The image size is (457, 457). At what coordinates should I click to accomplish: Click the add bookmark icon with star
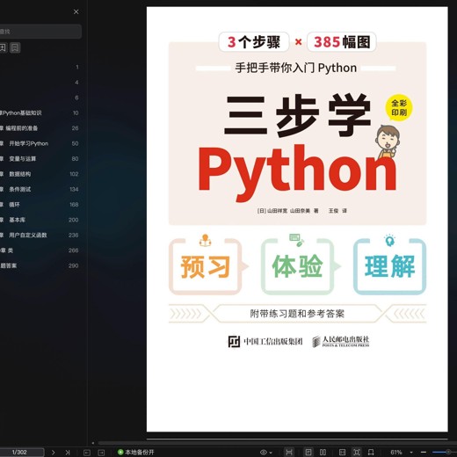click(3, 47)
